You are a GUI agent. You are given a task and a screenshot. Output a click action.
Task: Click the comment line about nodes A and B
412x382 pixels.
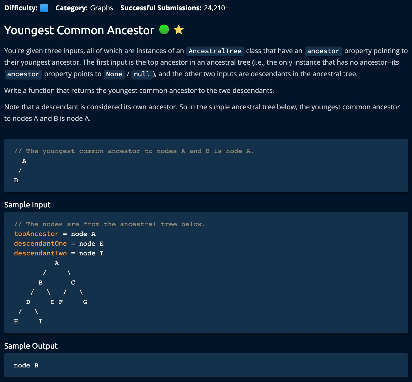pos(134,151)
